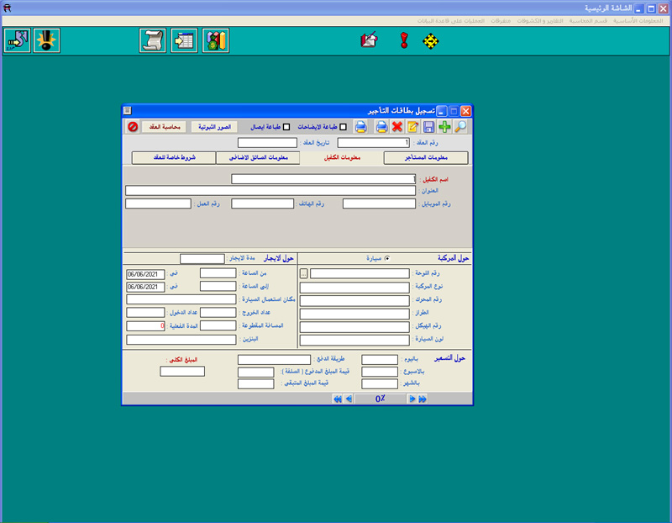Viewport: 672px width, 523px height.
Task: Click the exit door icon in main toolbar
Action: [x=16, y=40]
